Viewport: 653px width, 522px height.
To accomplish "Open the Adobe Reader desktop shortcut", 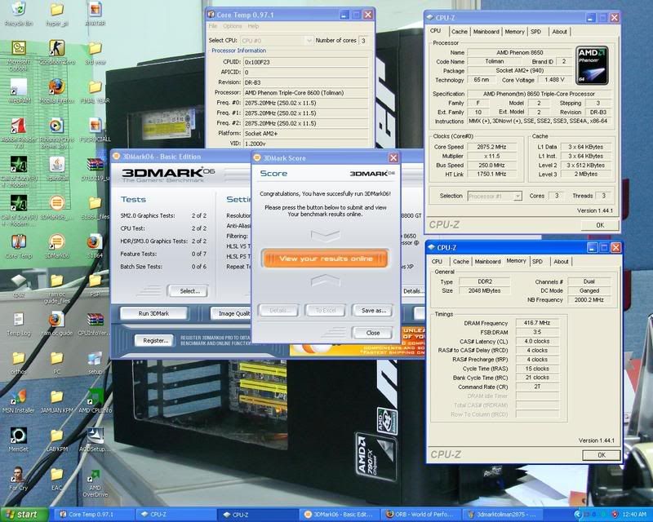I will click(17, 127).
